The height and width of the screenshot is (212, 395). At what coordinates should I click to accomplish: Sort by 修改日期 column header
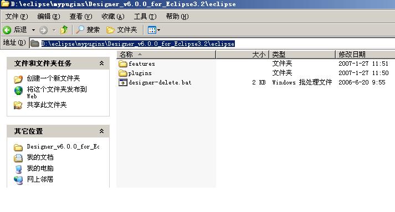pyautogui.click(x=365, y=54)
